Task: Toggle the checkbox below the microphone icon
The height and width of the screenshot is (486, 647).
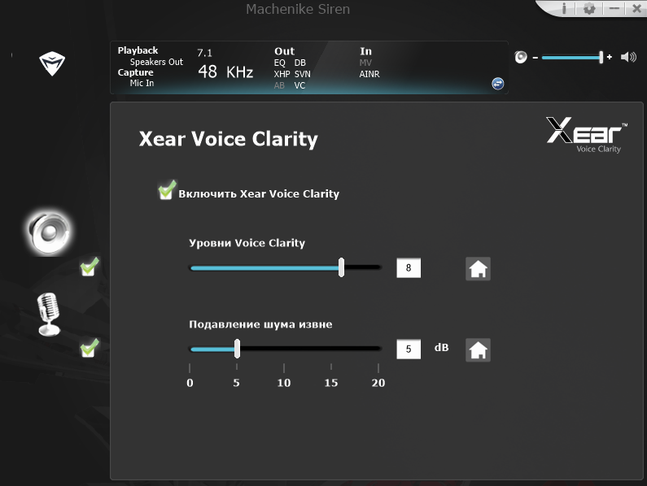Action: click(90, 348)
